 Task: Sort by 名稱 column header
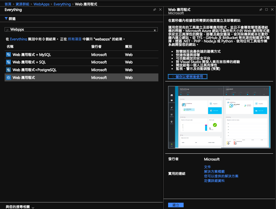tap(10, 47)
